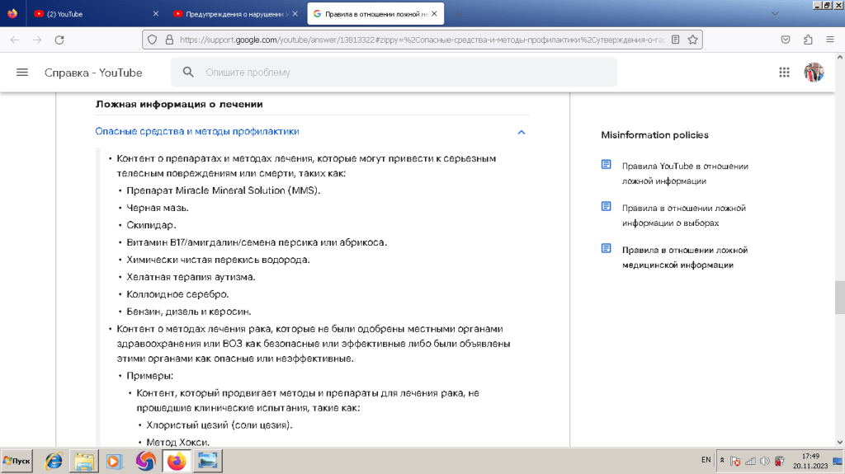
Task: Open the election misinformation policy link
Action: 683,215
